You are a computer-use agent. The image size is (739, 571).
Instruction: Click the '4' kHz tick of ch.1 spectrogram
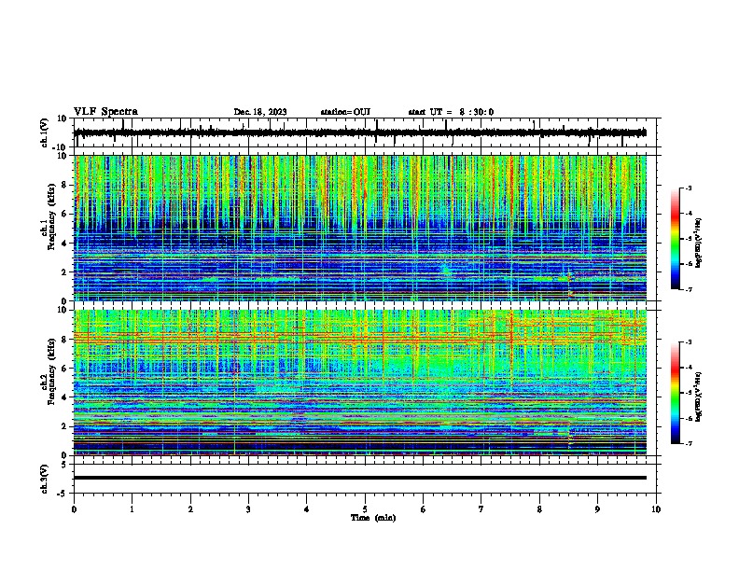point(64,244)
